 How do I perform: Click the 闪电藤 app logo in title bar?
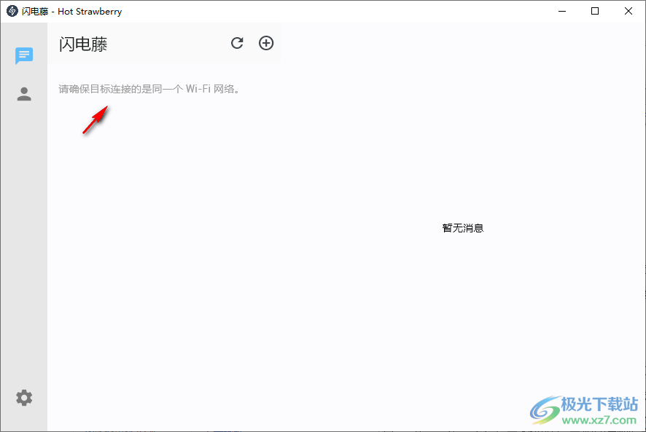[11, 11]
